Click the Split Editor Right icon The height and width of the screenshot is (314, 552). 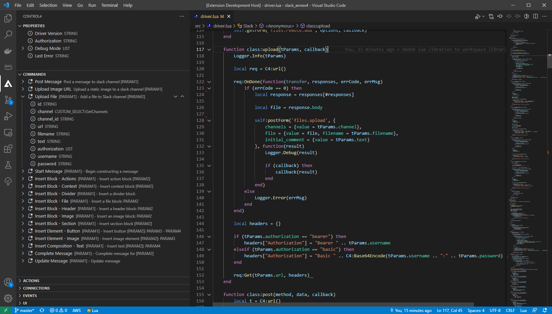535,16
